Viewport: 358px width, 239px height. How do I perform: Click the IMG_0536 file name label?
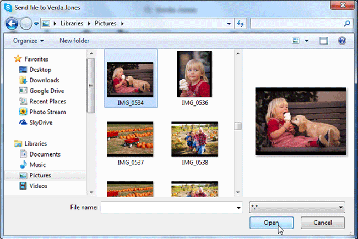tap(195, 103)
